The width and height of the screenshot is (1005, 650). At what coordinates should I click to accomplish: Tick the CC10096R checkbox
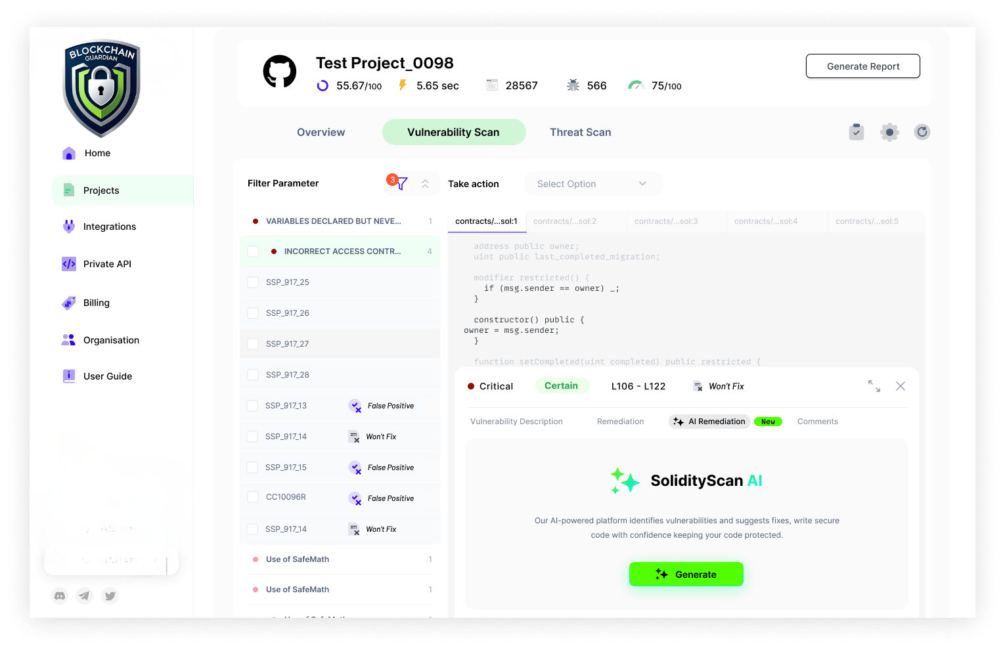click(253, 497)
